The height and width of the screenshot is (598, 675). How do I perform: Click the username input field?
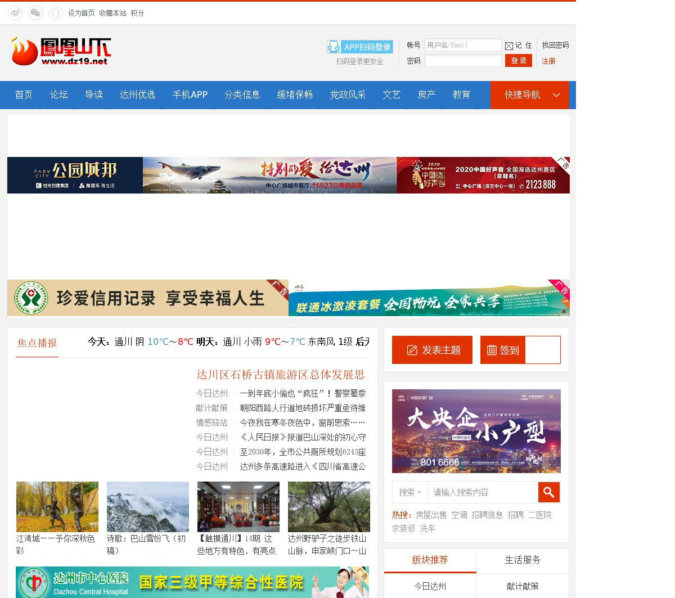tap(462, 45)
